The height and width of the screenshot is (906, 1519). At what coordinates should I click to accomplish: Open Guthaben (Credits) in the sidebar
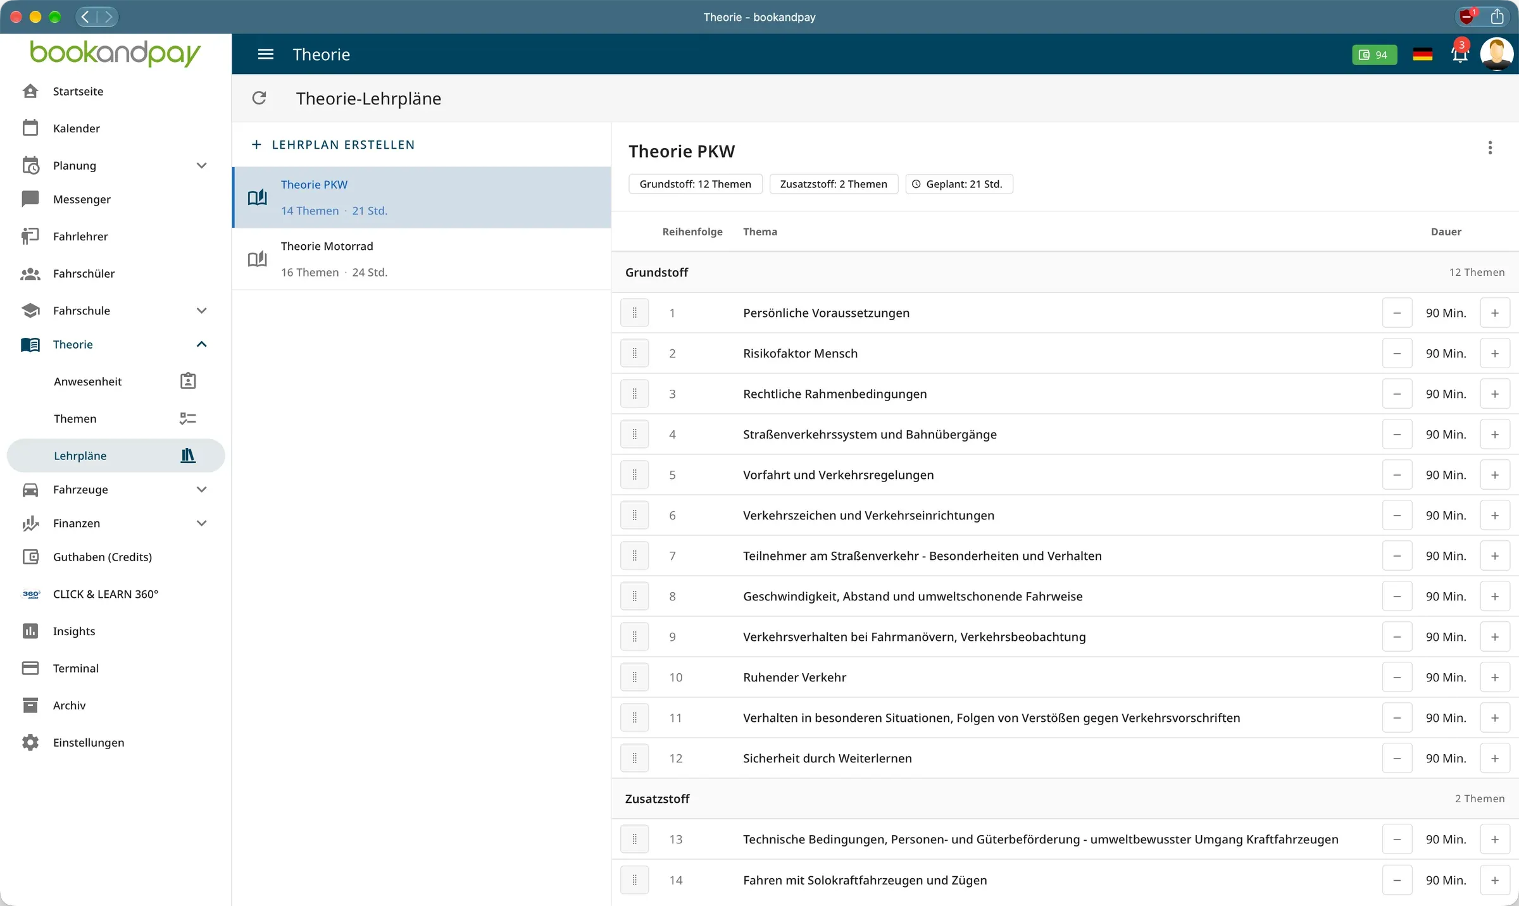point(116,557)
